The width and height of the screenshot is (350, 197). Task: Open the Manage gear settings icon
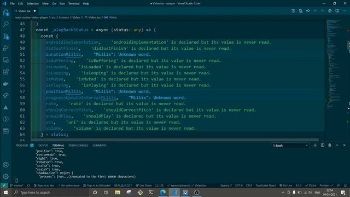(x=6, y=176)
